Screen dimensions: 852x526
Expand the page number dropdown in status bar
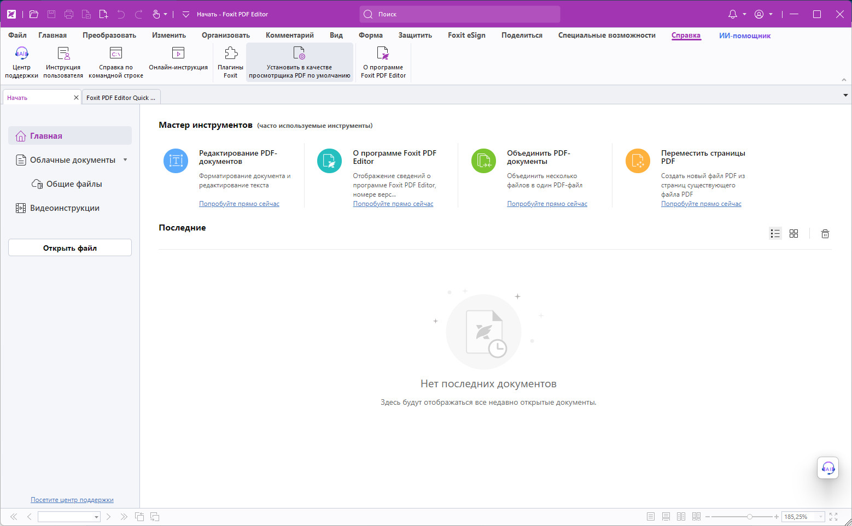(96, 517)
